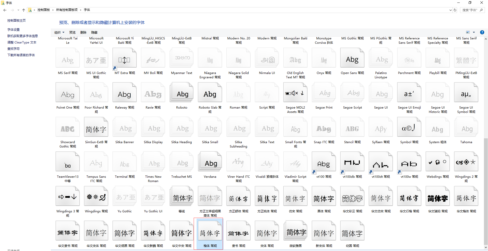The width and height of the screenshot is (488, 251).
Task: Select the Roboto font icon
Action: (181, 93)
